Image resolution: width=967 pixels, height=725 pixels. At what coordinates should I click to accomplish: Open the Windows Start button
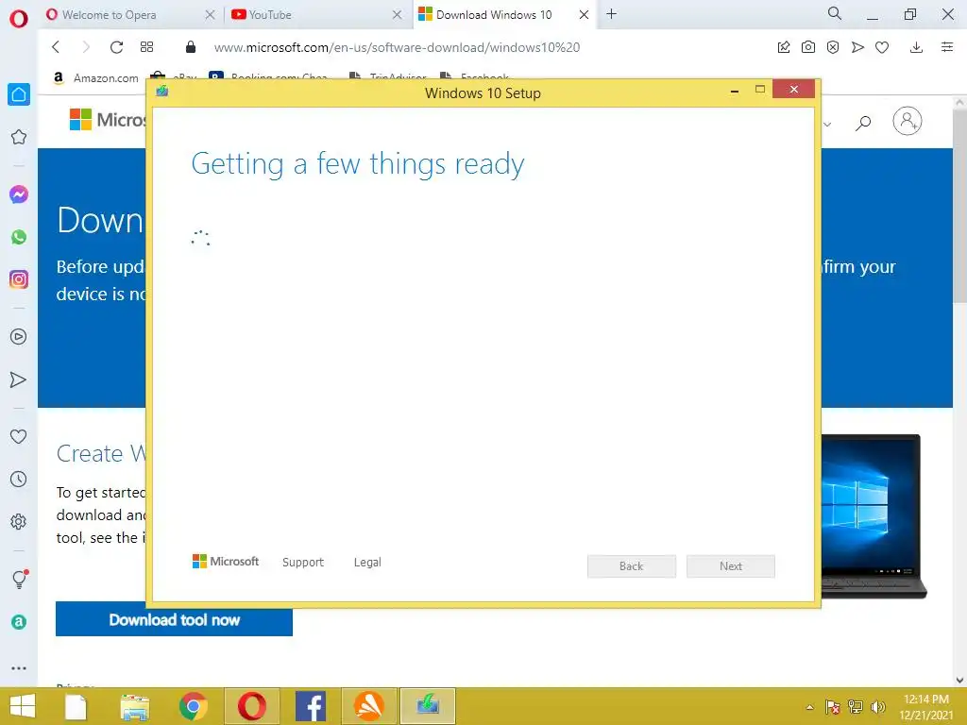(x=23, y=706)
